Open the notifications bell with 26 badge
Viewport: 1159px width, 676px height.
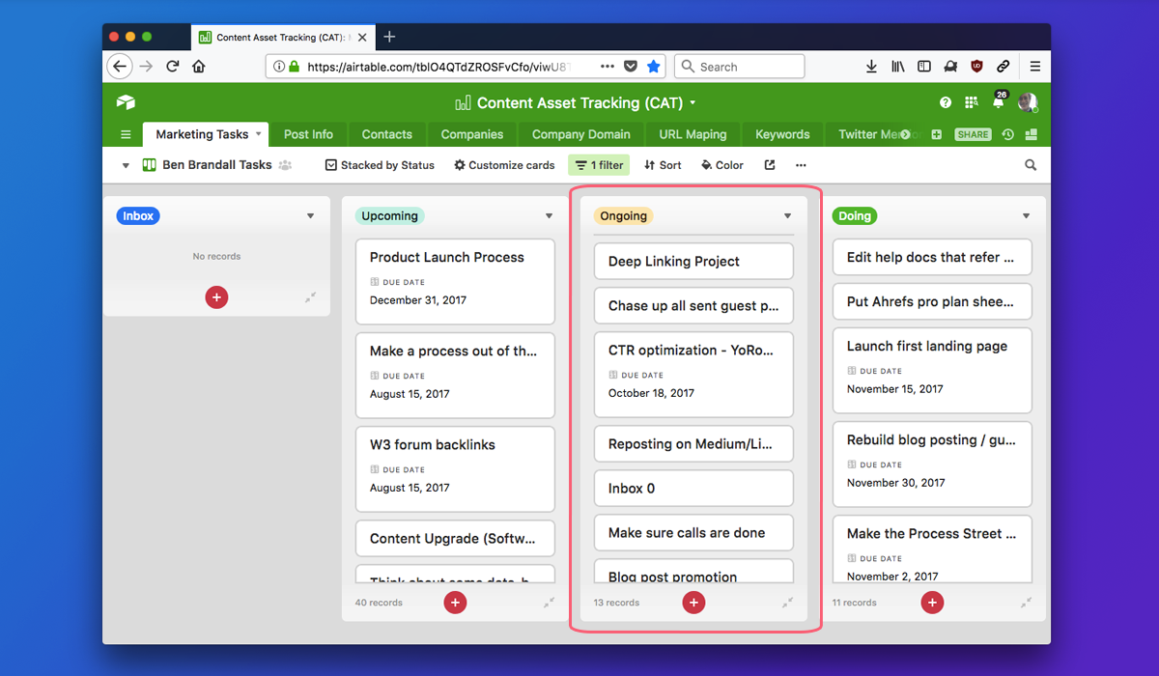[x=999, y=100]
